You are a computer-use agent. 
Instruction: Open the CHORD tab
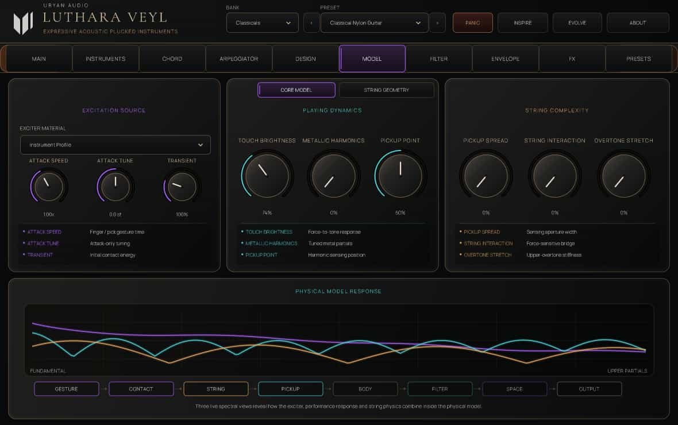point(172,59)
